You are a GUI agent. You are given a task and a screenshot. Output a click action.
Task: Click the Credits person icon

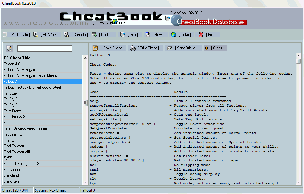point(207,48)
